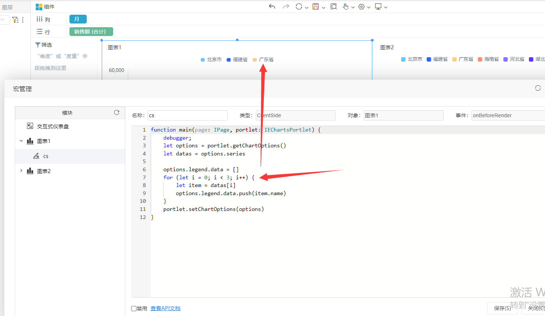Image resolution: width=545 pixels, height=316 pixels.
Task: Click the 销售额 (合计) row field pill
Action: click(x=91, y=32)
